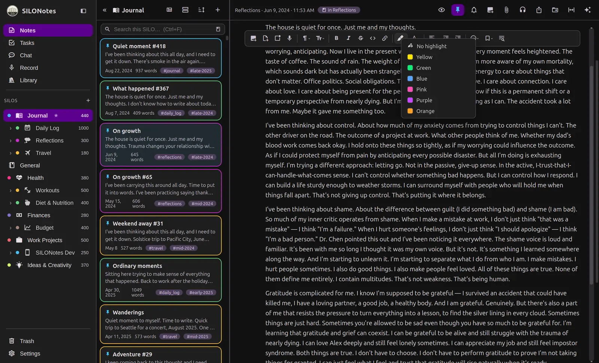Focus the Search this SILO field
This screenshot has height=363, width=599.
coord(162,29)
